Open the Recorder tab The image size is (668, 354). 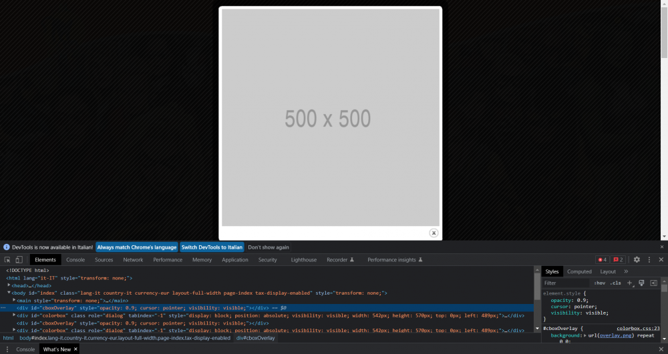[x=340, y=259]
